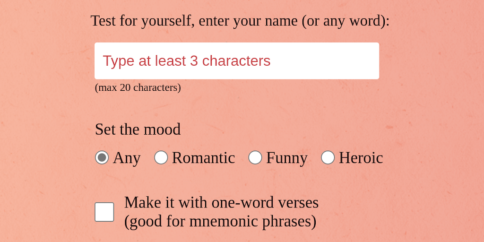Choose the Romantic mood radio button
The width and height of the screenshot is (484, 242).
click(x=161, y=157)
